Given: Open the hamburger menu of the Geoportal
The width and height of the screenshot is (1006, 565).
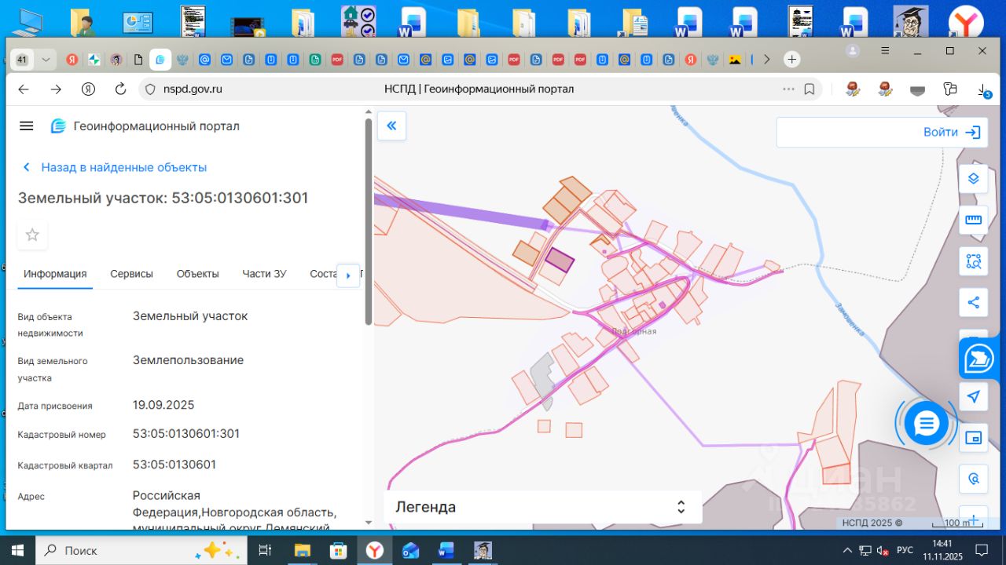Looking at the screenshot, I should [x=27, y=126].
